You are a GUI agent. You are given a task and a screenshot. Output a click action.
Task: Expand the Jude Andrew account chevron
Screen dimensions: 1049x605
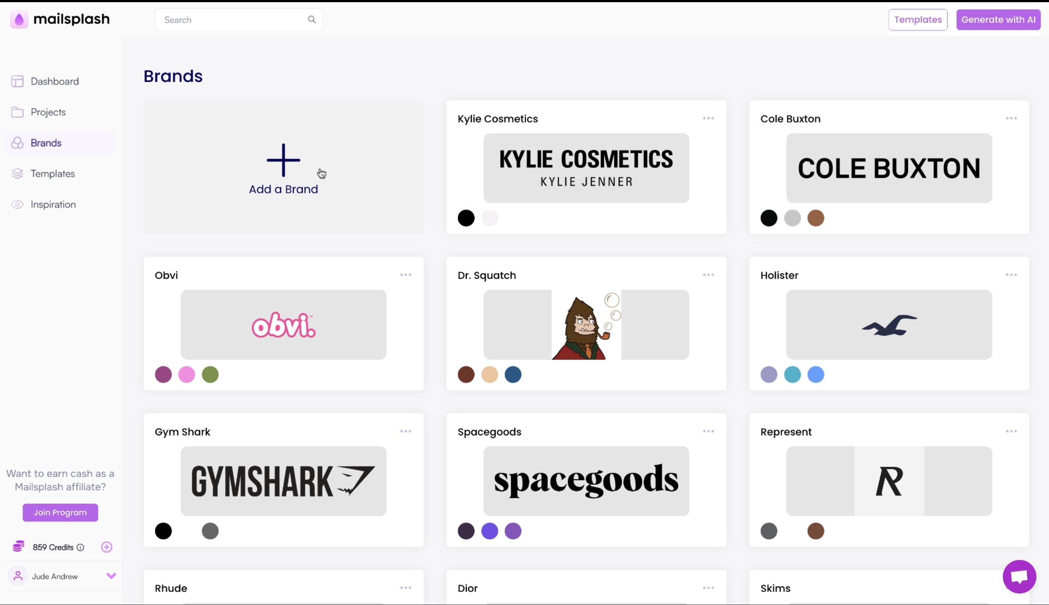pos(111,576)
